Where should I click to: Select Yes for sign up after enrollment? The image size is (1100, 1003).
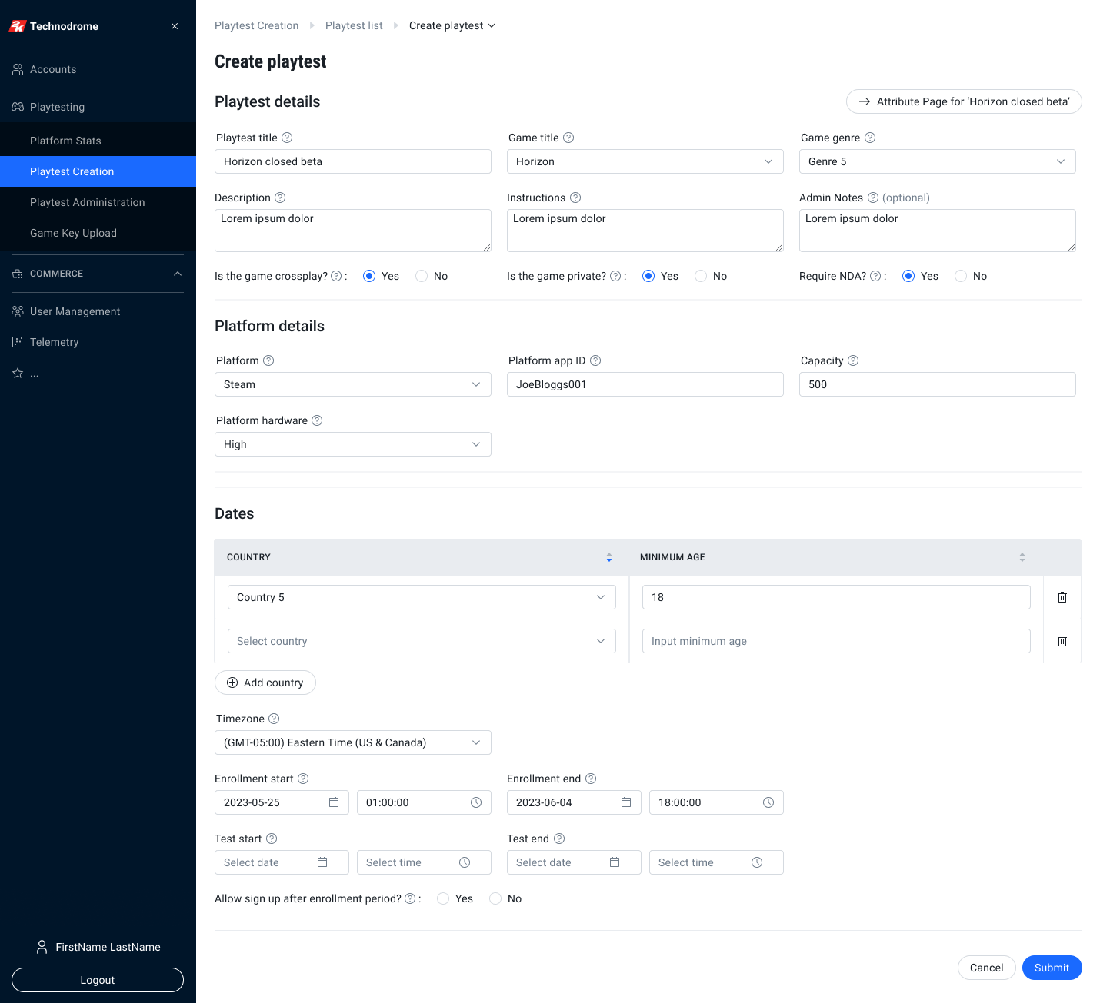click(x=443, y=898)
